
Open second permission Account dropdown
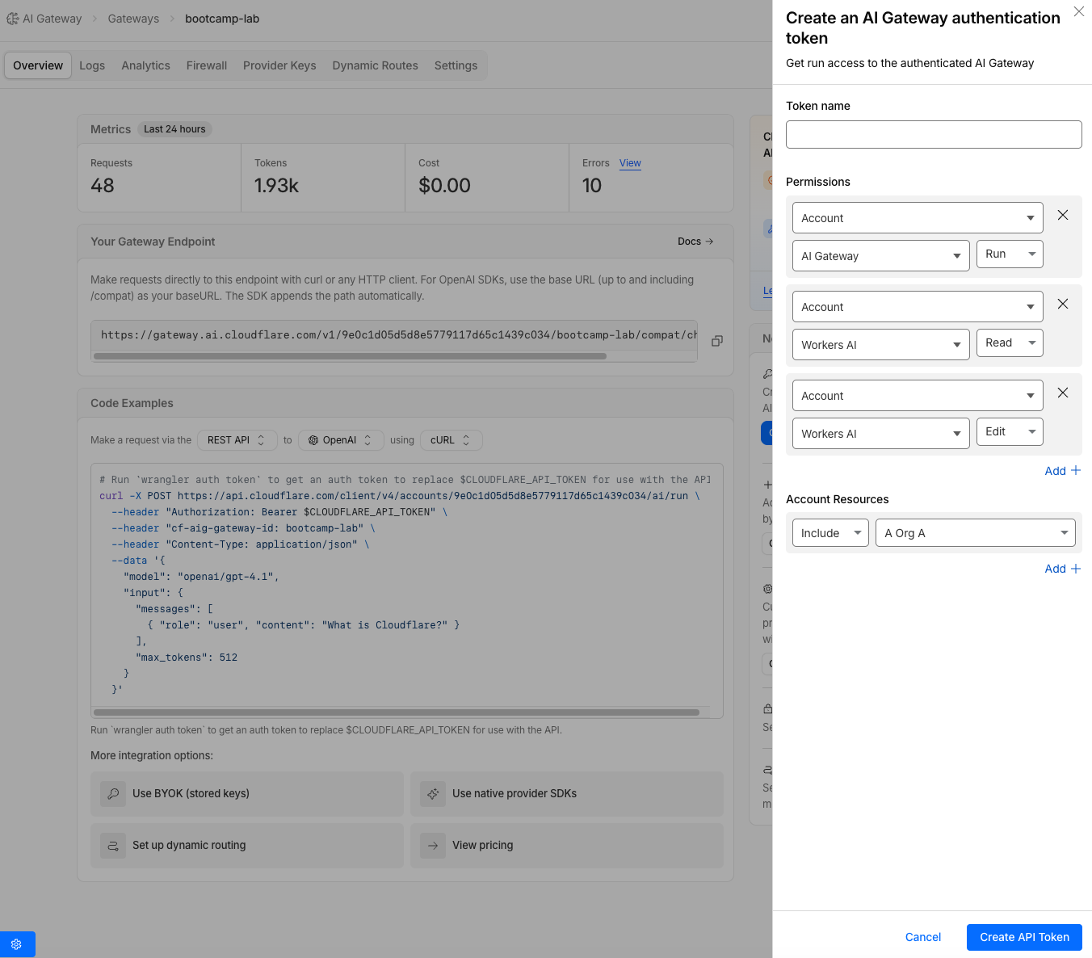918,307
